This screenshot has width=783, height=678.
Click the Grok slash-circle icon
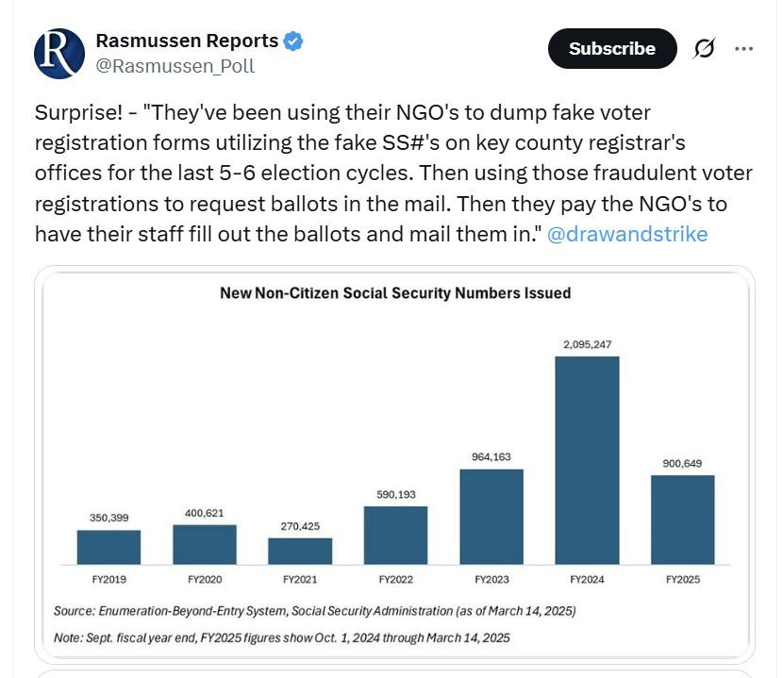click(x=704, y=49)
